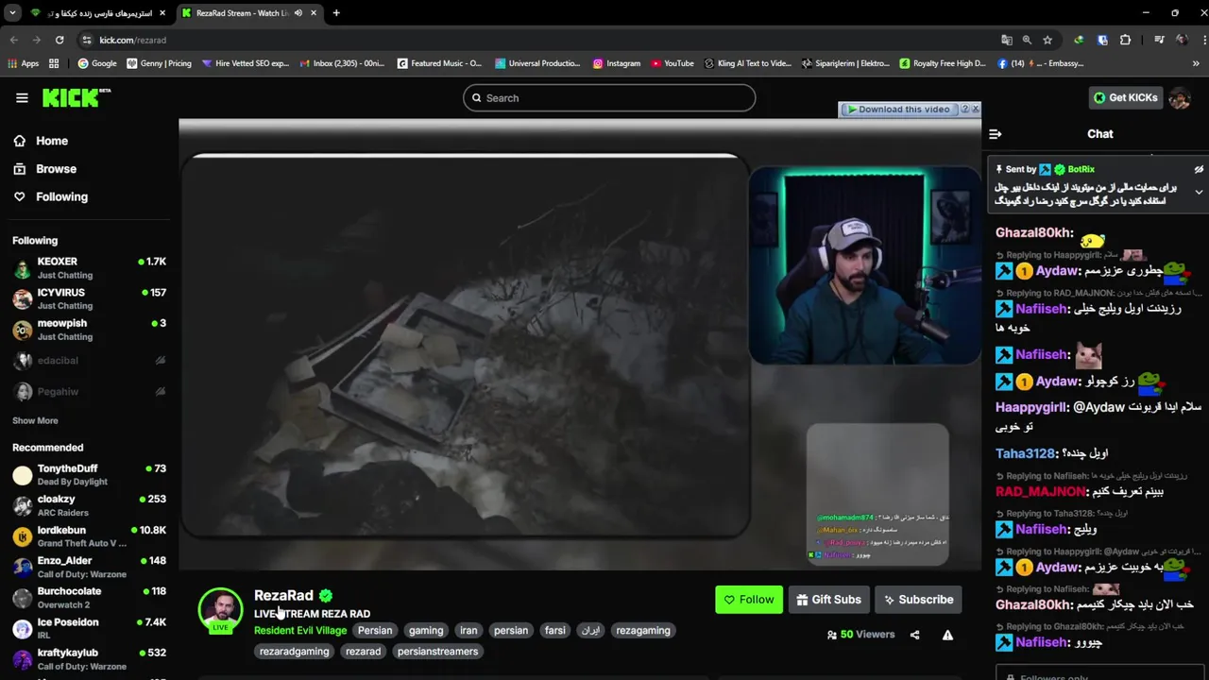Image resolution: width=1209 pixels, height=680 pixels.
Task: Open kraftykaylub recommended channel
Action: pyautogui.click(x=89, y=658)
